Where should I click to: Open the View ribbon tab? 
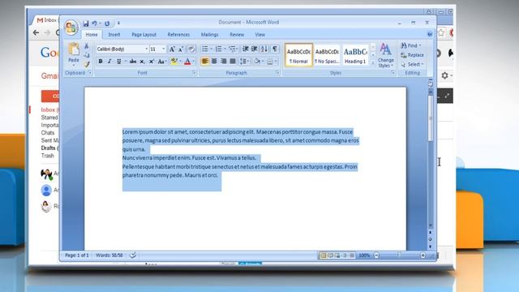coord(259,34)
